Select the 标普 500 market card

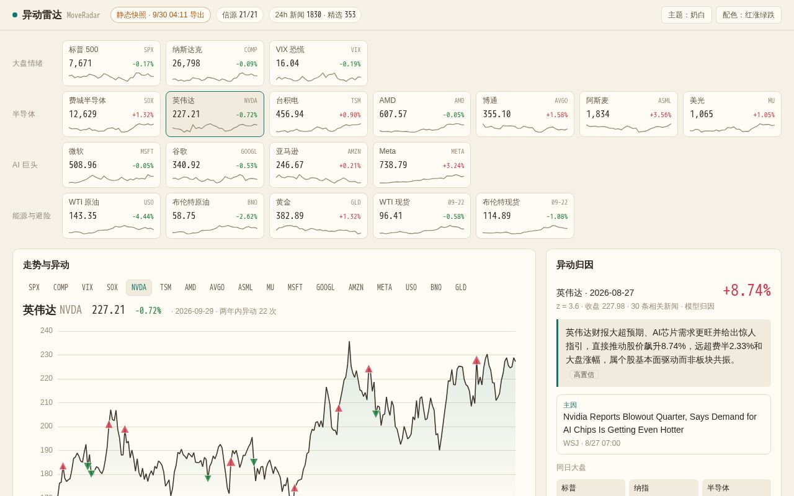tap(111, 63)
